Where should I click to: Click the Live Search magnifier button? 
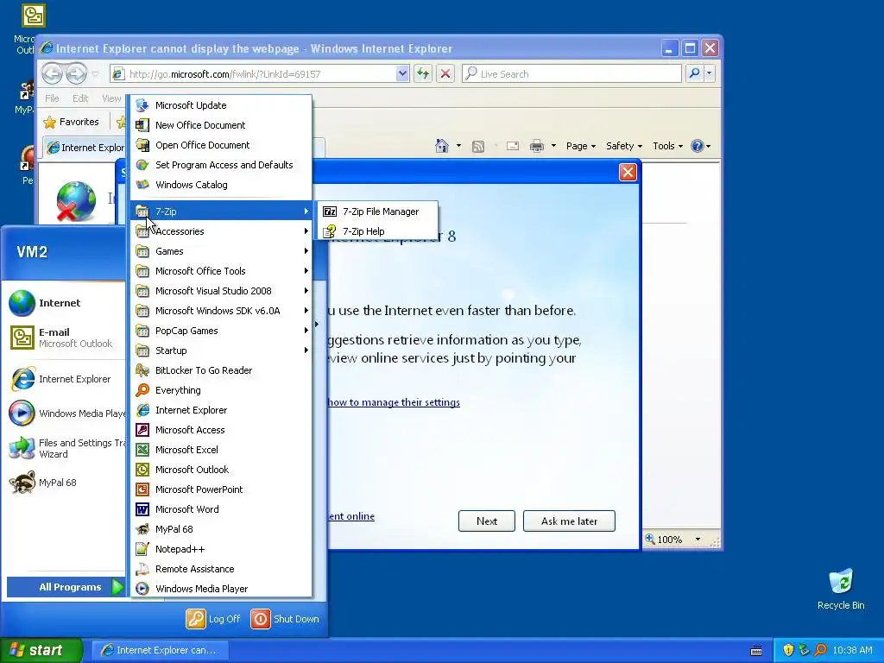click(695, 73)
